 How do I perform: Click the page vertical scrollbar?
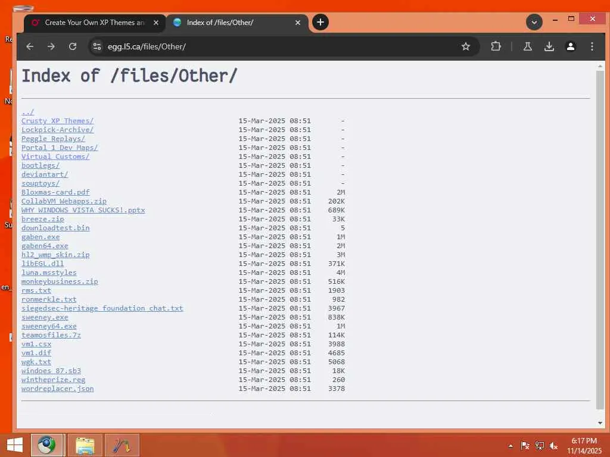600,240
